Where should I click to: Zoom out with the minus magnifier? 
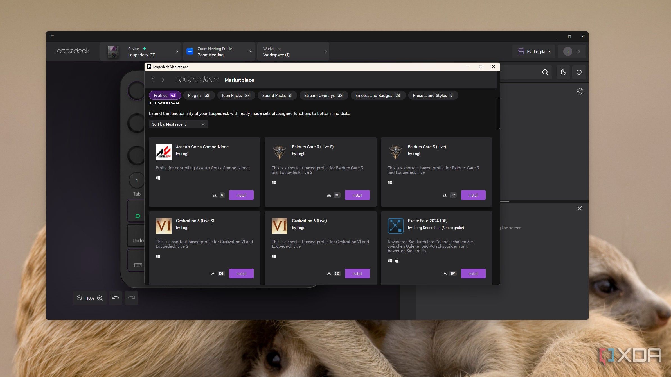tap(79, 298)
